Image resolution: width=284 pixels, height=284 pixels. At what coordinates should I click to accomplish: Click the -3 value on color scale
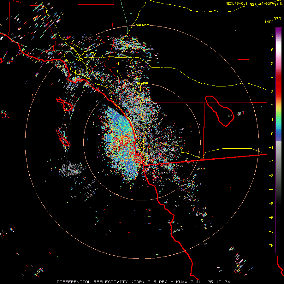click(271, 175)
